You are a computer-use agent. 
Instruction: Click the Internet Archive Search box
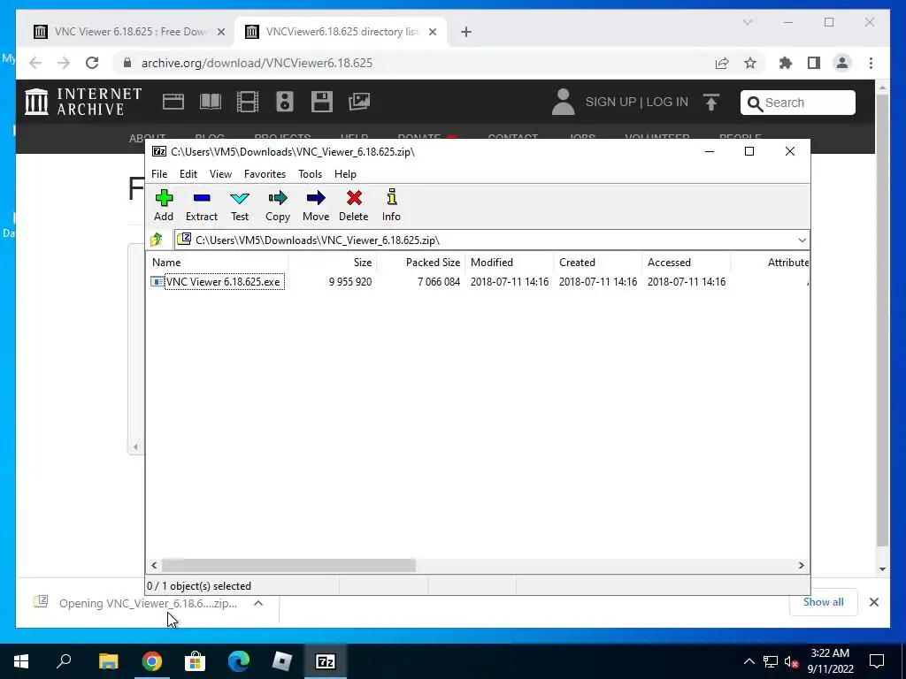click(797, 103)
